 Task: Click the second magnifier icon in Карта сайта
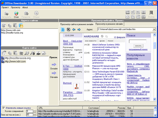click(x=33, y=53)
